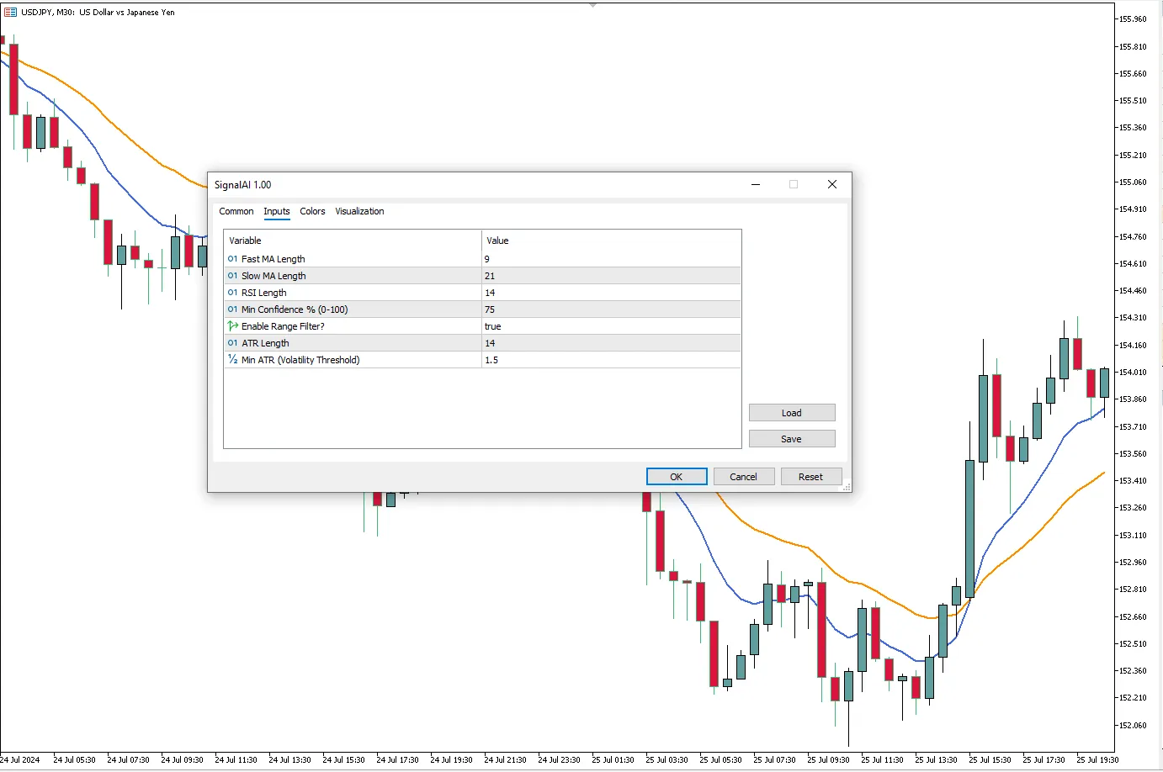Click the USDJPY chart icon in the top-left corner

[x=10, y=13]
